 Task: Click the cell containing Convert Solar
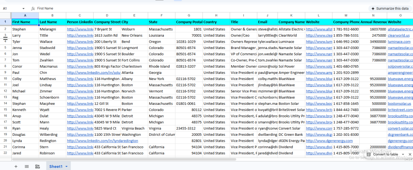(x=291, y=128)
